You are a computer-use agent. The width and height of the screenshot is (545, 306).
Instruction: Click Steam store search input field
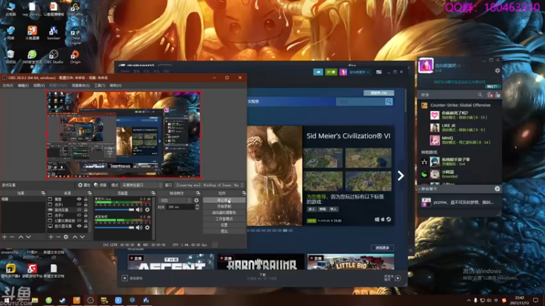point(360,101)
